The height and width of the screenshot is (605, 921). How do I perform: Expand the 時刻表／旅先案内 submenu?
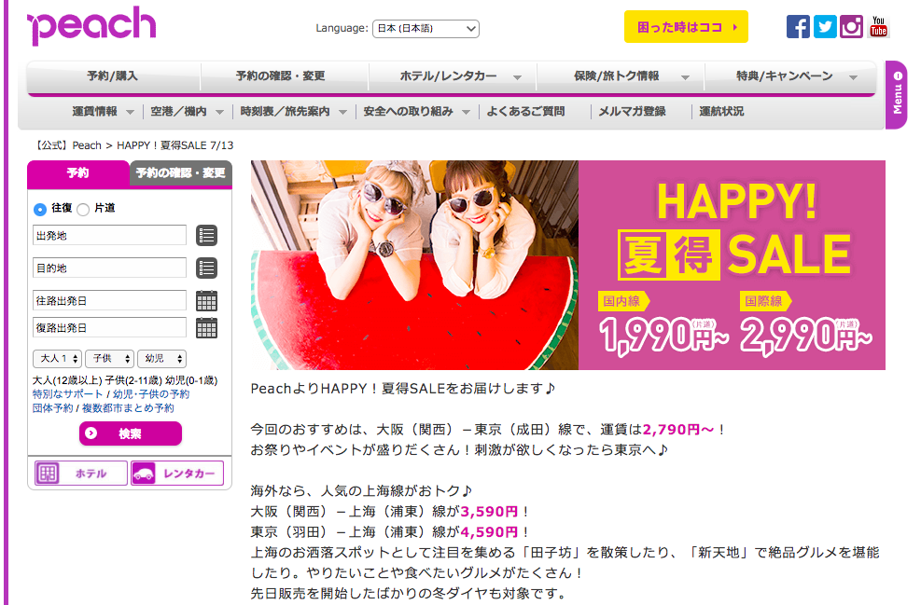pos(293,112)
